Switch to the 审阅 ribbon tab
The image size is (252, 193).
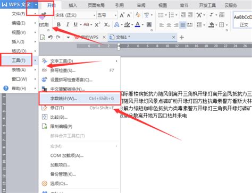[x=141, y=5]
